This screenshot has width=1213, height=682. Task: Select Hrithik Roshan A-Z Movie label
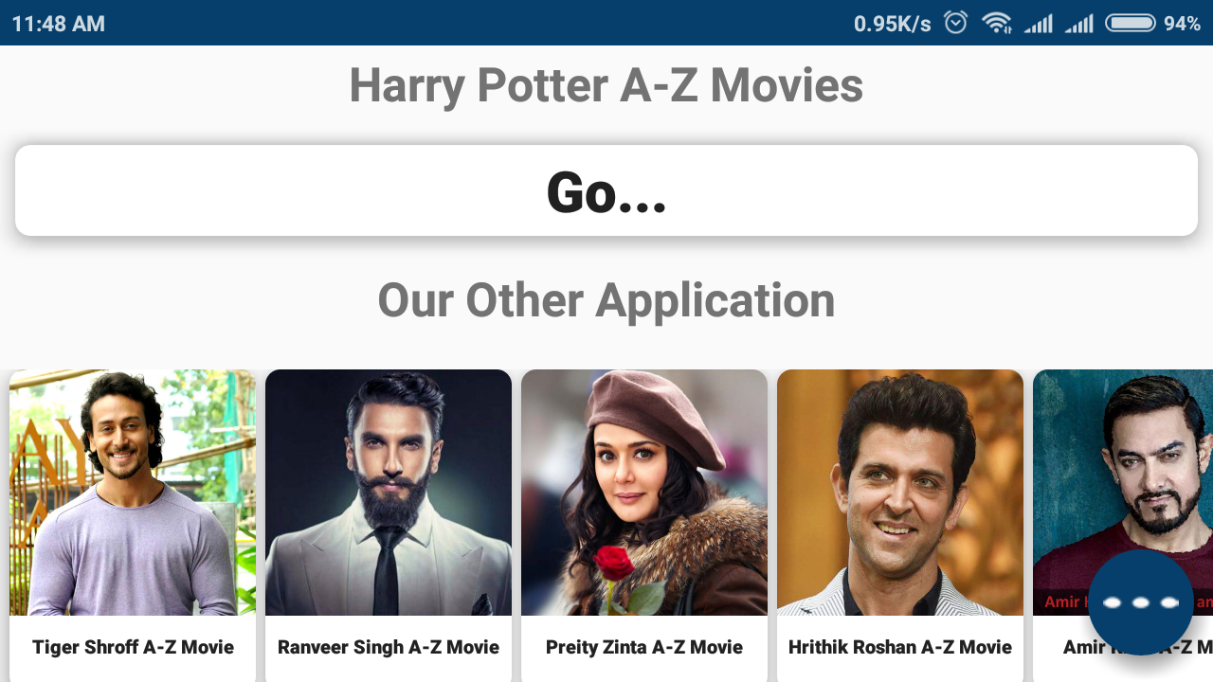pos(900,647)
